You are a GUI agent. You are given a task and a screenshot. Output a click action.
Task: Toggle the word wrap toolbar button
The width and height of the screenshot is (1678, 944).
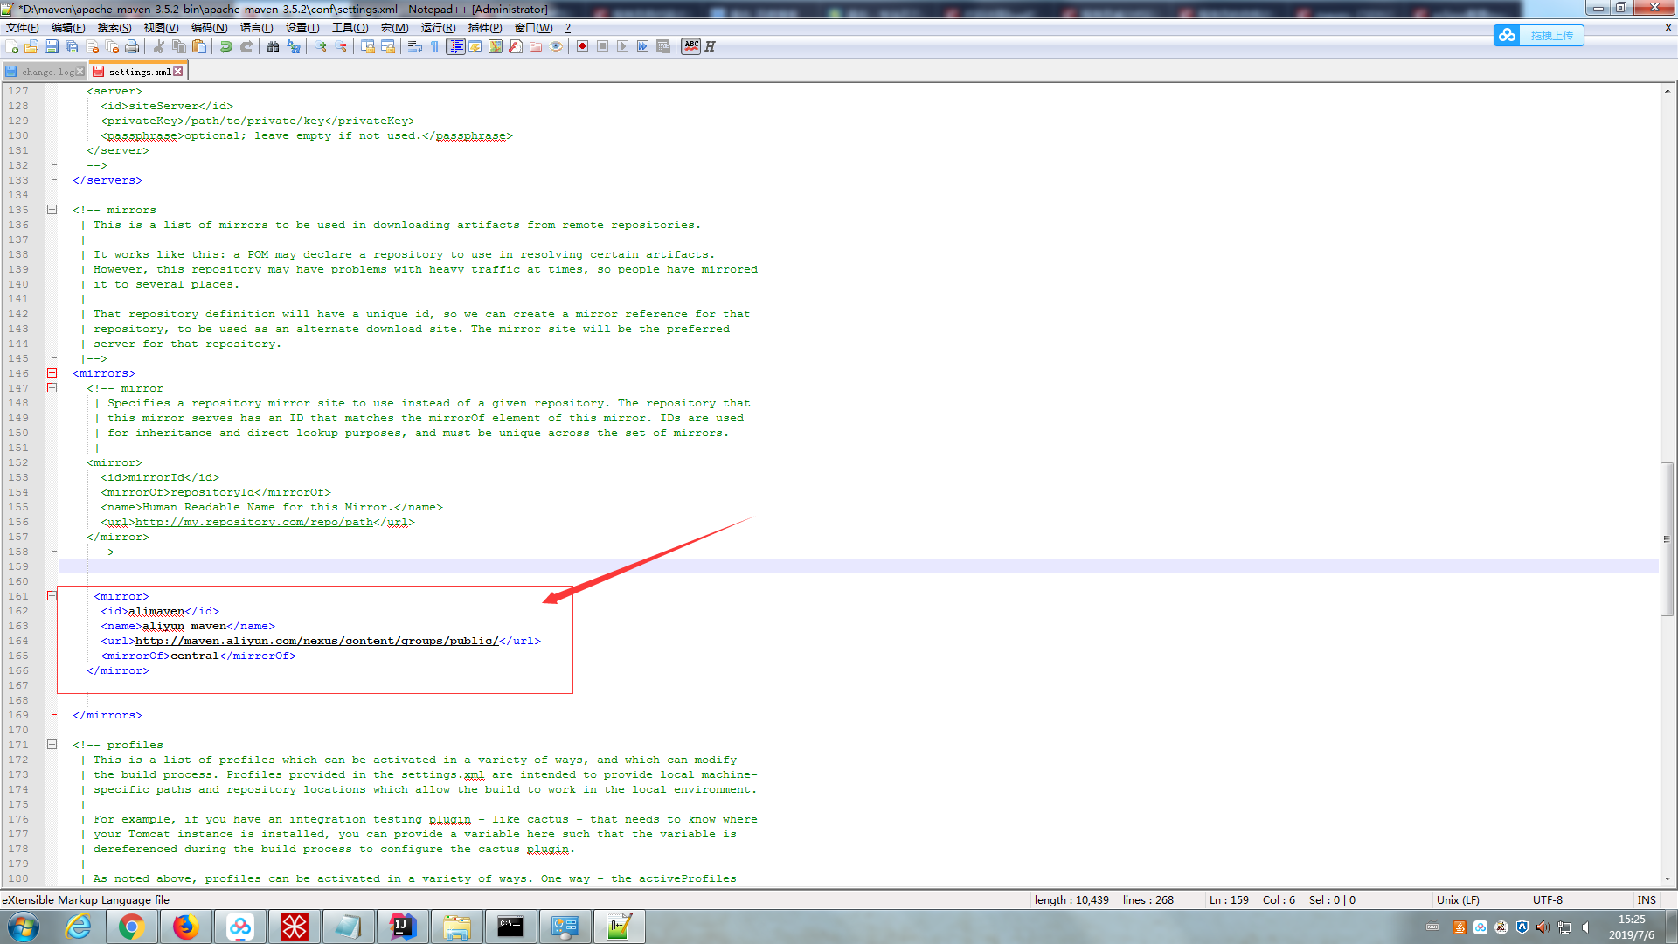coord(415,46)
